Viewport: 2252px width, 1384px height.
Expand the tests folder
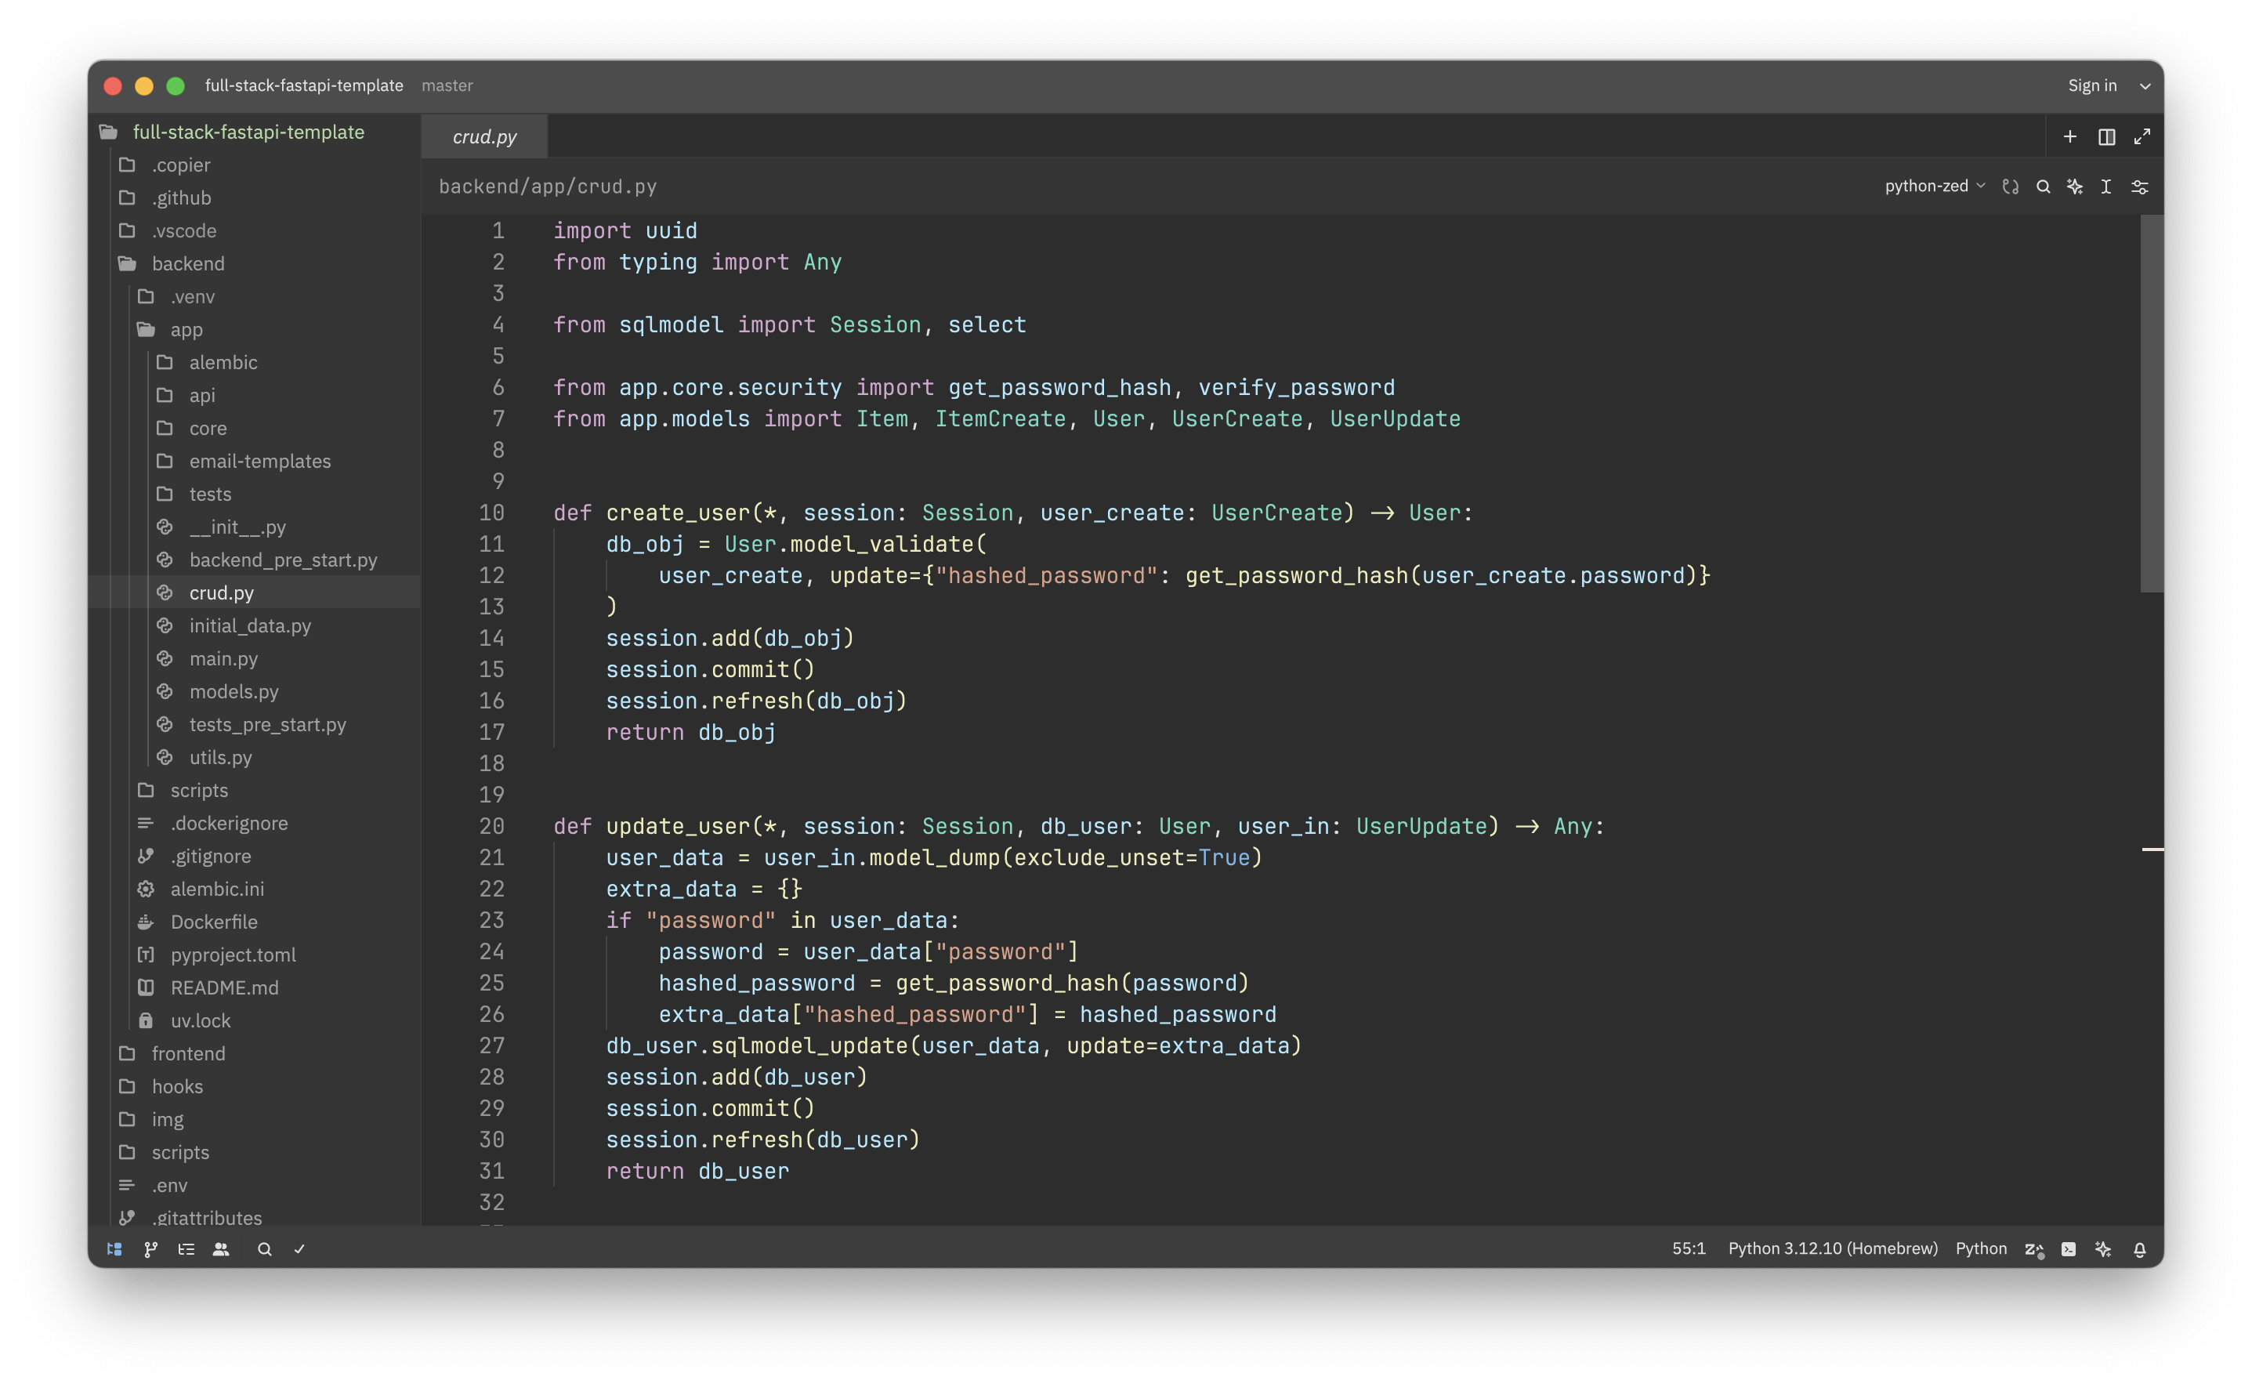(255, 495)
